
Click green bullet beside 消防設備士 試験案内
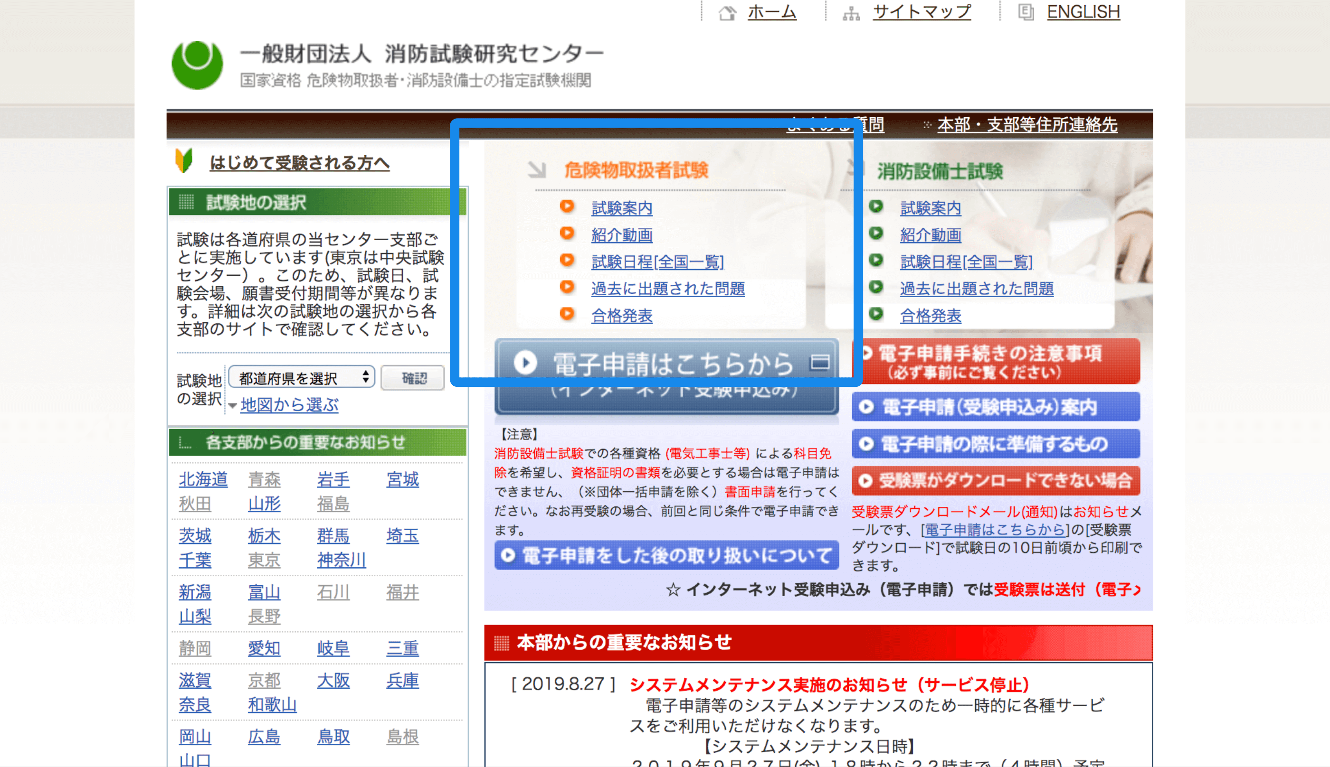click(875, 206)
